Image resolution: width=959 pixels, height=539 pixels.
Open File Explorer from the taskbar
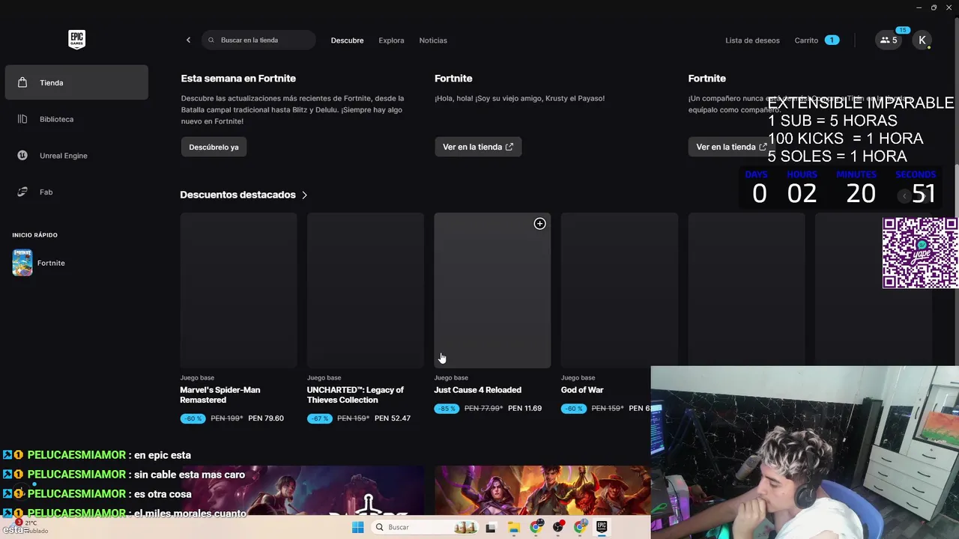pyautogui.click(x=513, y=527)
